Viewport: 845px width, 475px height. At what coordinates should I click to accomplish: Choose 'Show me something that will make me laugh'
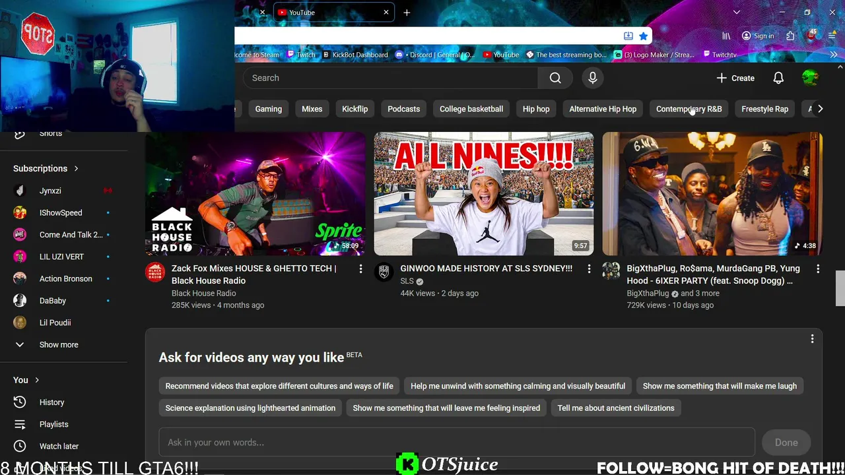(720, 386)
